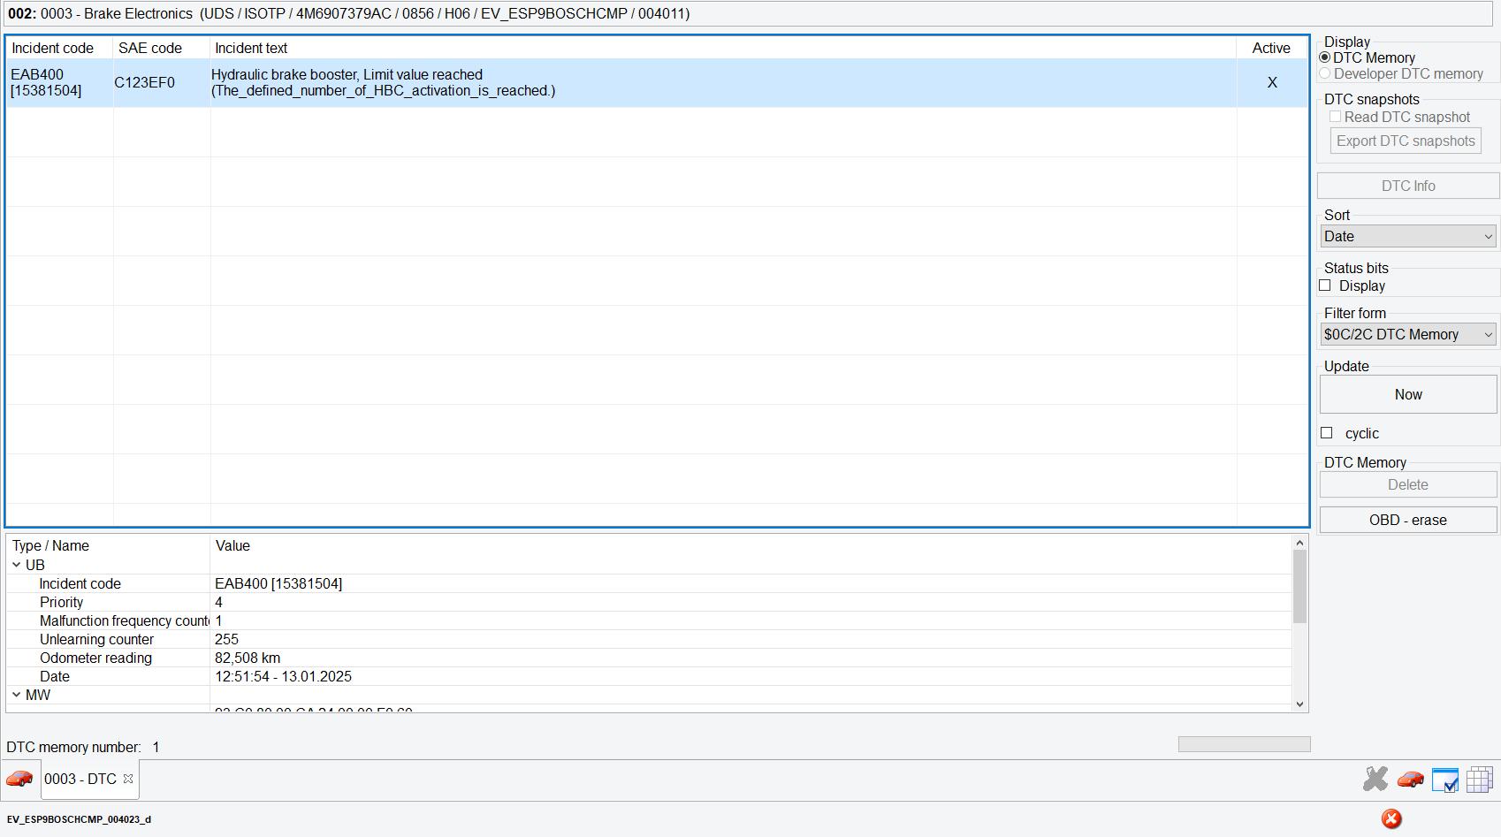Toggle the cyclic update checkbox
Screen dimensions: 1501x837
[1327, 433]
